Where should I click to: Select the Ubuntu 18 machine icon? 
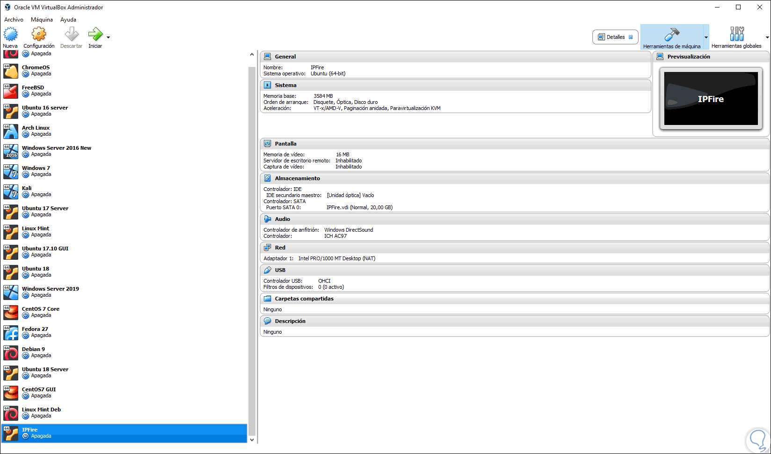click(11, 272)
